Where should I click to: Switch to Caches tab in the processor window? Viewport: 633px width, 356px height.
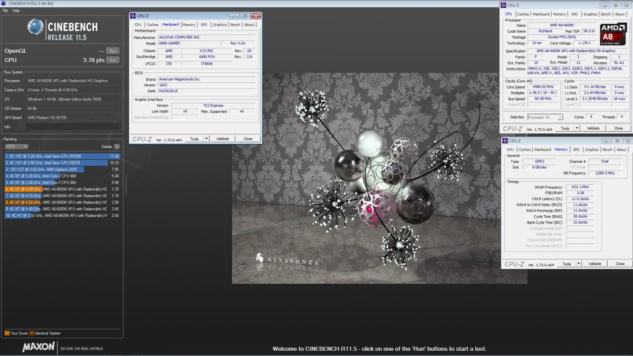click(x=523, y=14)
